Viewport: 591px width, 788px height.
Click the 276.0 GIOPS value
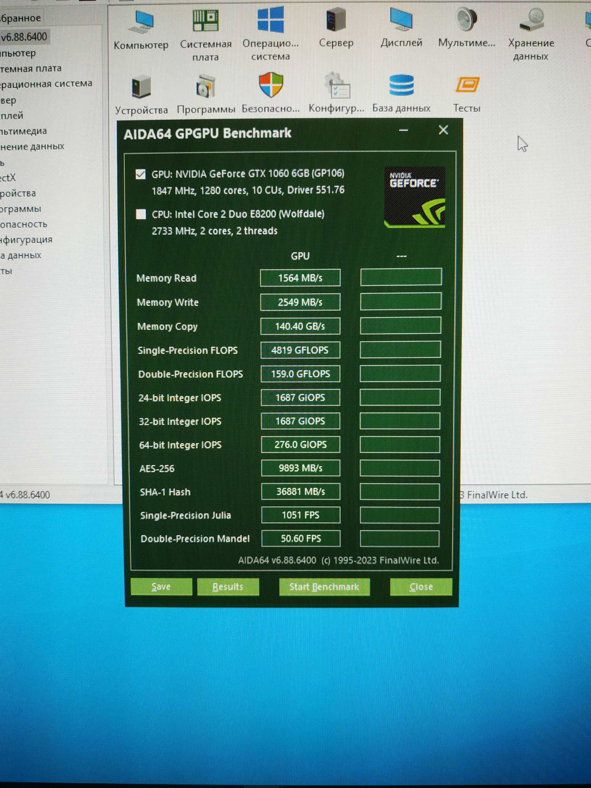(x=301, y=445)
